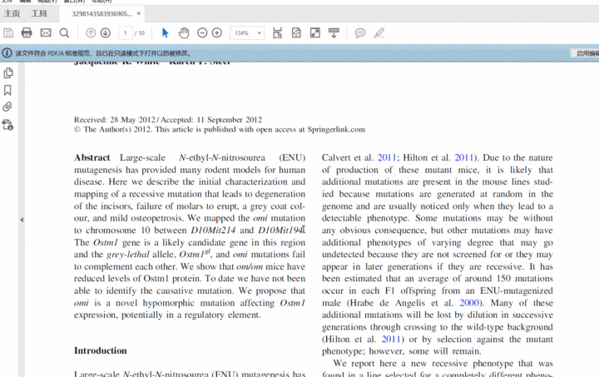
Task: Go to the next page arrow
Action: tap(106, 32)
